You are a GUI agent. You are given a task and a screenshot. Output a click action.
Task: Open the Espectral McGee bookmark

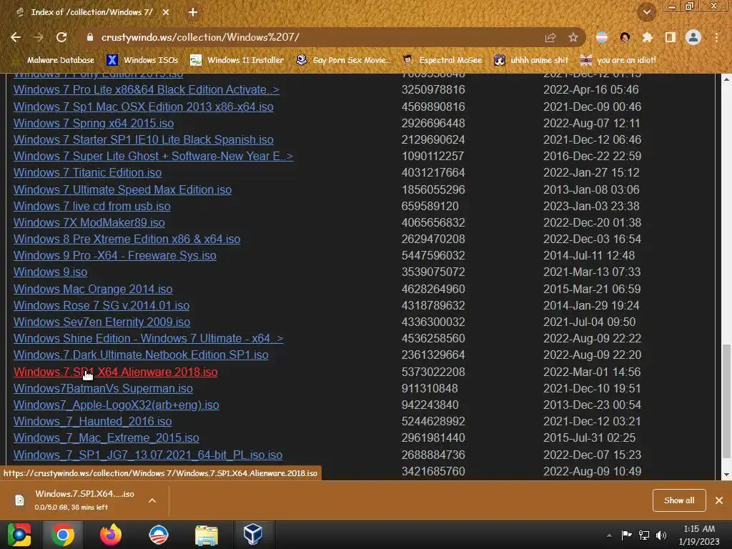(x=442, y=60)
